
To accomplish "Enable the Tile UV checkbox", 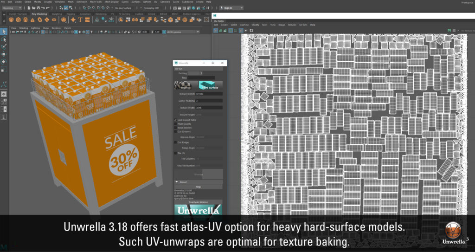I will click(x=175, y=153).
